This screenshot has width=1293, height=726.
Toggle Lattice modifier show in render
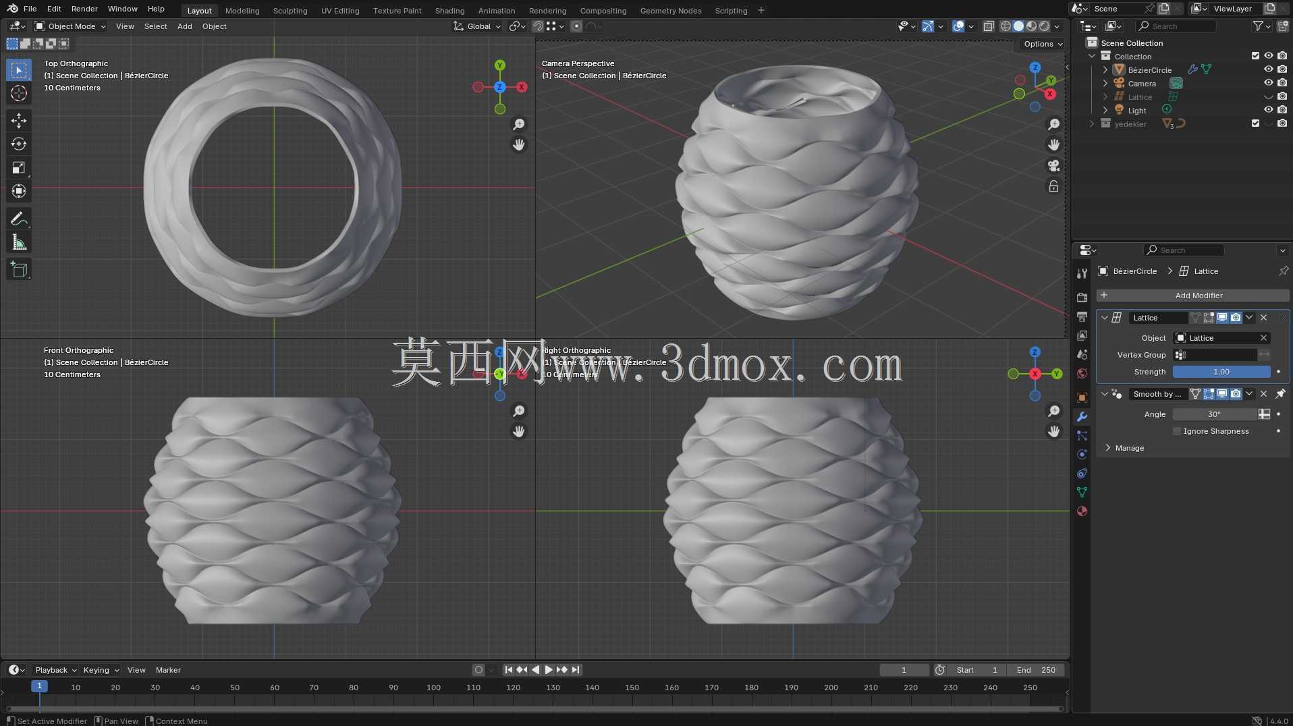tap(1236, 317)
